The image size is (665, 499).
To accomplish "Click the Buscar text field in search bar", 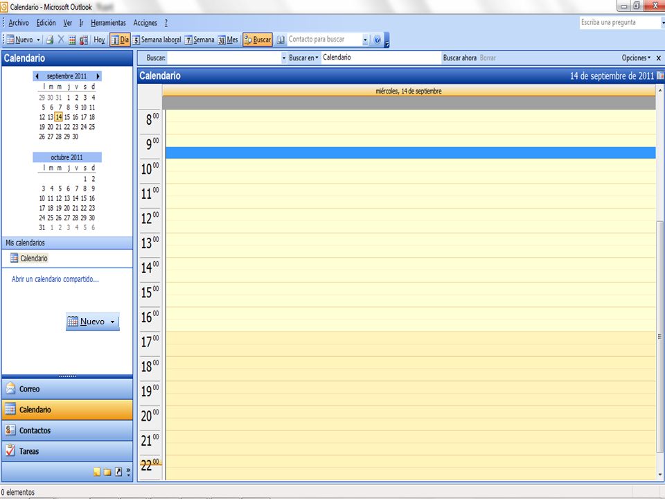I will [224, 58].
